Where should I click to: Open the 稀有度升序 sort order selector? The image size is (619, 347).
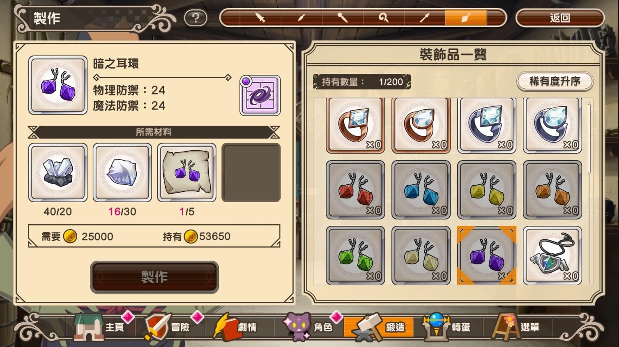pos(555,81)
